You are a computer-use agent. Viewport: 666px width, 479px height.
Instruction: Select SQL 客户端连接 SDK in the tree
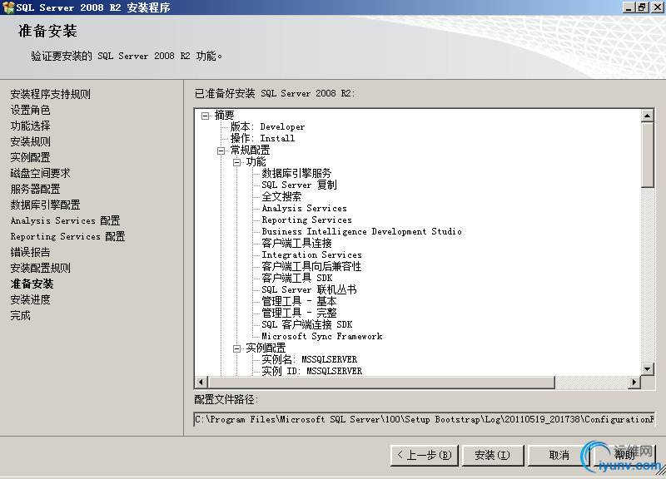click(x=307, y=324)
